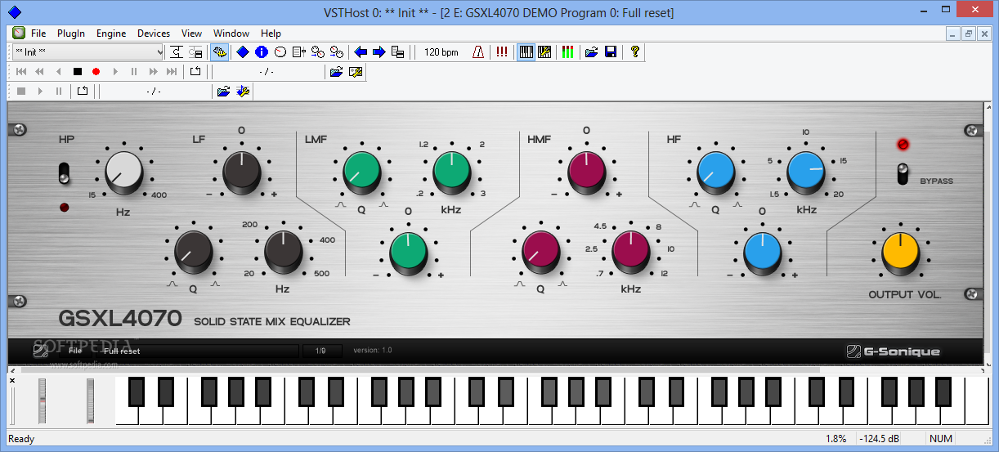Click the Full reset preset name field
The height and width of the screenshot is (452, 999).
(x=196, y=351)
